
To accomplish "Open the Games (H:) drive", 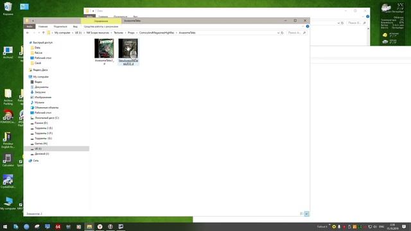I will (x=41, y=144).
